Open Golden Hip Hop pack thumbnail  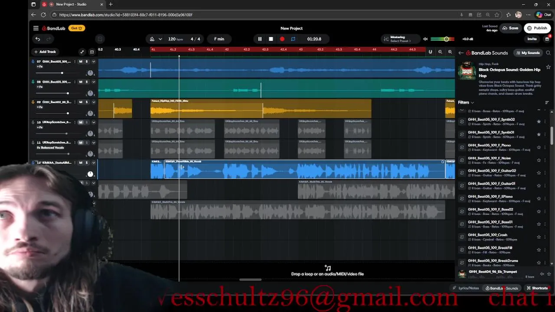467,71
